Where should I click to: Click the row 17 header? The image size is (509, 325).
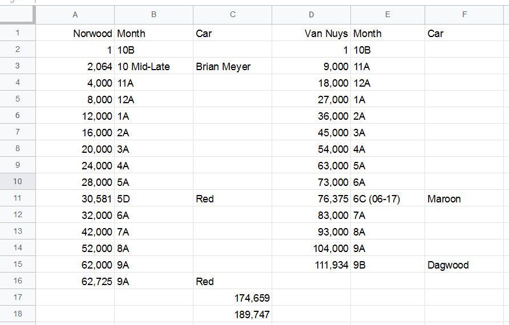[17, 298]
